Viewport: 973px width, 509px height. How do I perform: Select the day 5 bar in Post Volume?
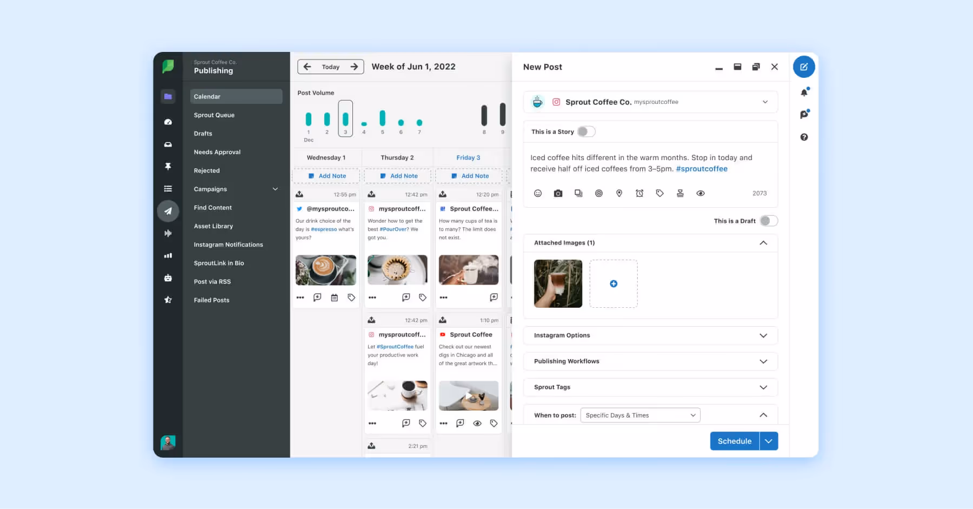(x=382, y=118)
